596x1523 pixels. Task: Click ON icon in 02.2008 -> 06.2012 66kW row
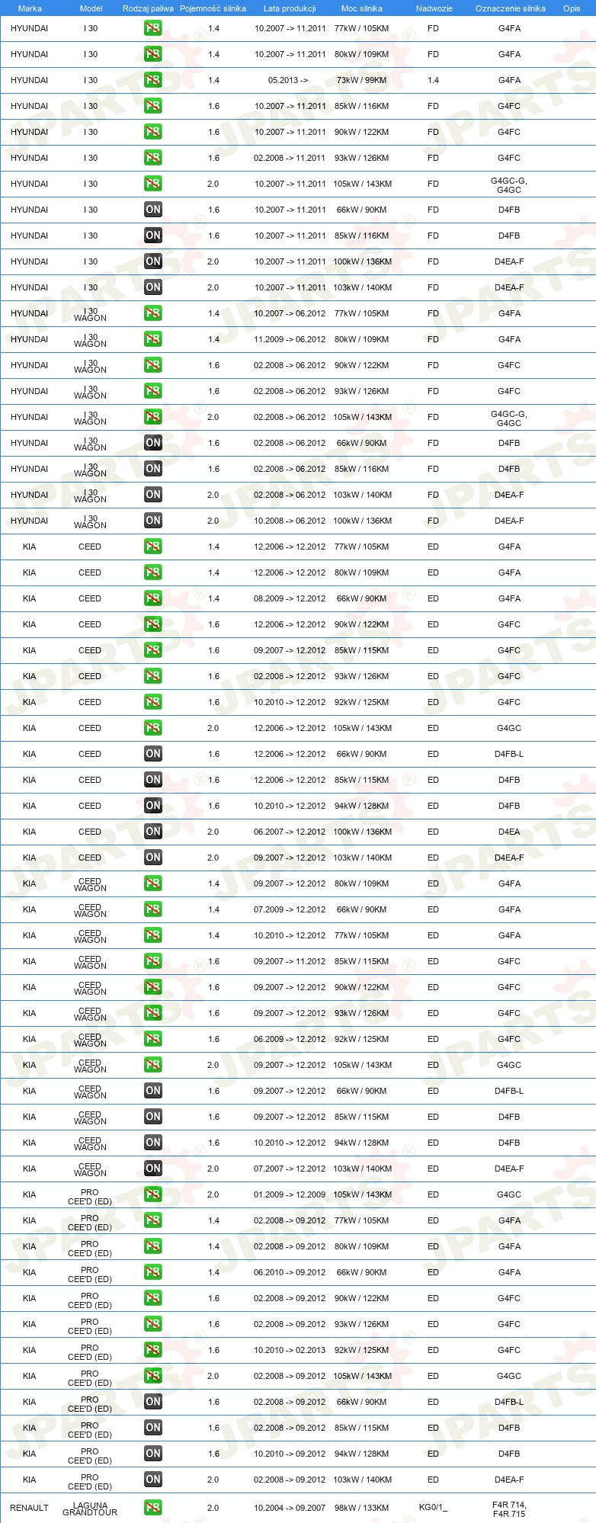tap(153, 443)
